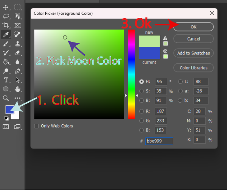Click the Cancel button
This screenshot has height=191, width=227.
click(193, 39)
